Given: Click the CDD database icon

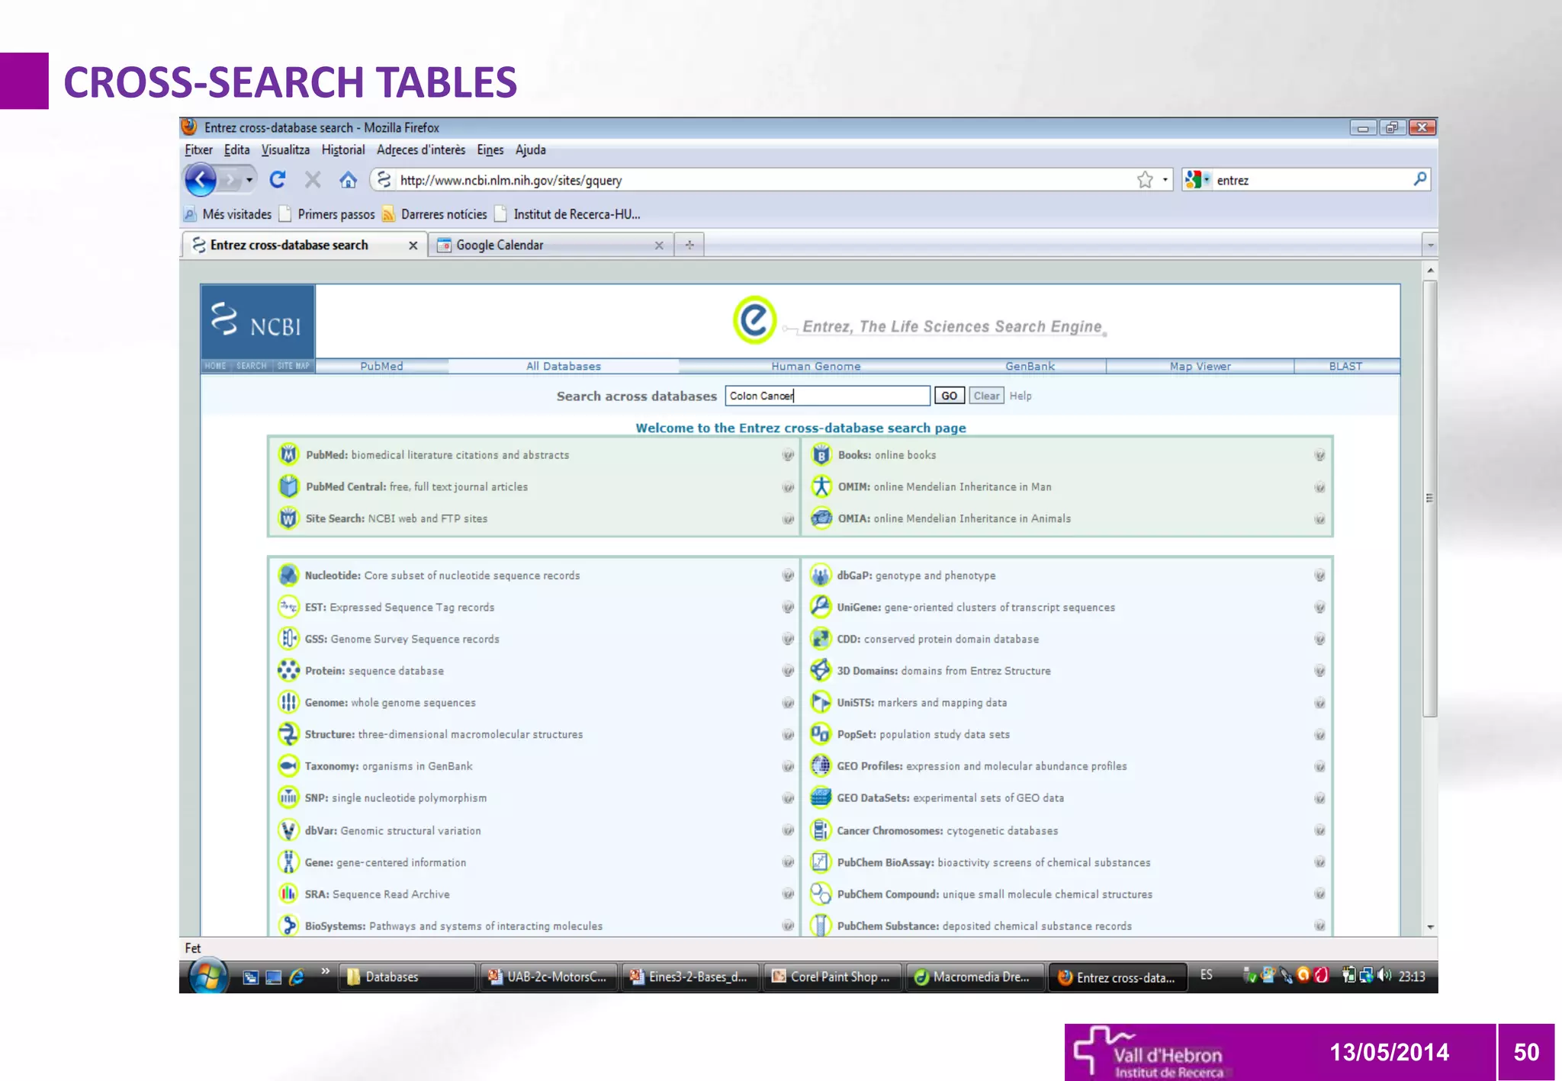Looking at the screenshot, I should (x=820, y=638).
